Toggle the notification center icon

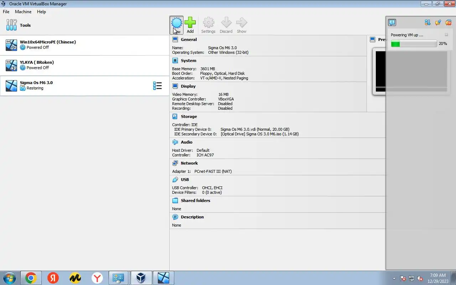click(x=392, y=22)
